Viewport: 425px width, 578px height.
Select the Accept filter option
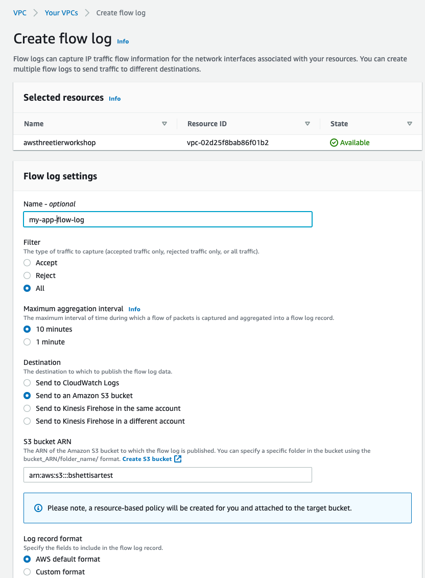[28, 263]
